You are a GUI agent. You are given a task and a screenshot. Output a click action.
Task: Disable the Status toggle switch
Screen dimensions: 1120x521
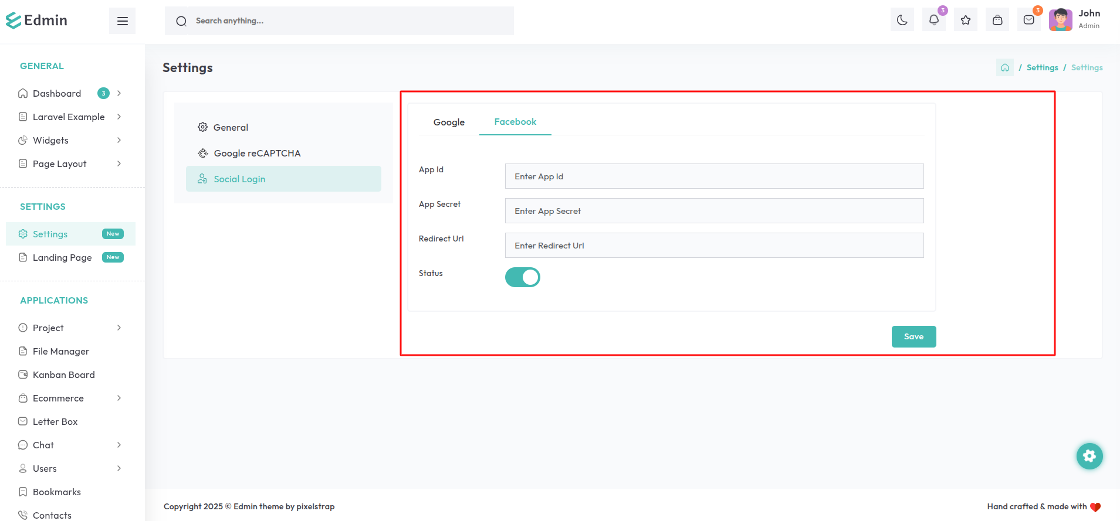click(522, 277)
